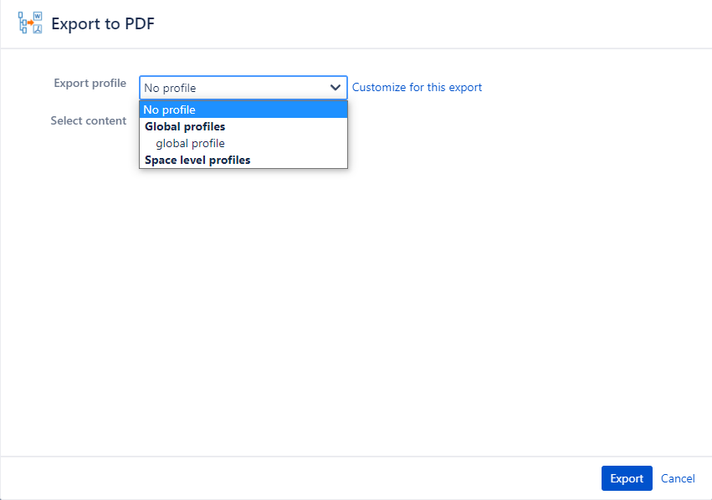Click the Select content label

coord(88,120)
